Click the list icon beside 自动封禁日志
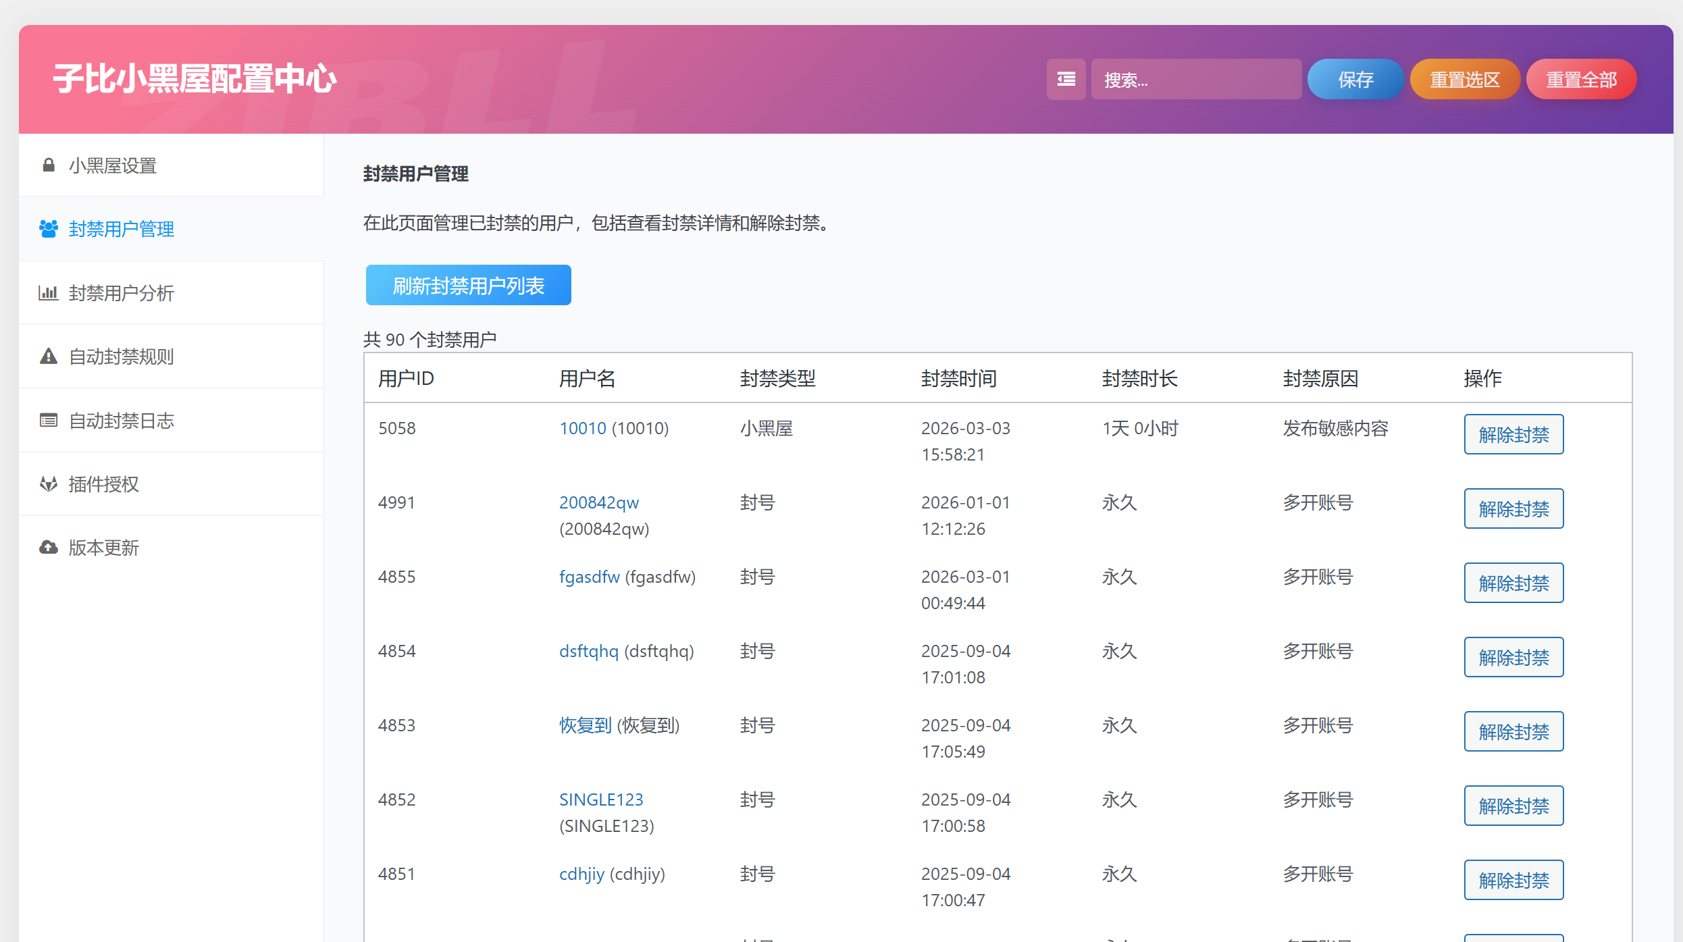The image size is (1683, 942). pyautogui.click(x=49, y=420)
